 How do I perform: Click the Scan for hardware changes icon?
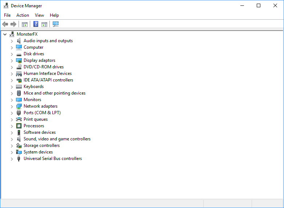56,24
